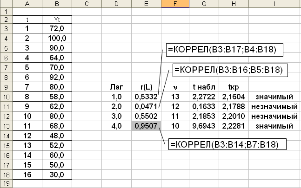This screenshot has width=301, height=188.
Task: Click cell containing 62,0
Action: coord(57,107)
